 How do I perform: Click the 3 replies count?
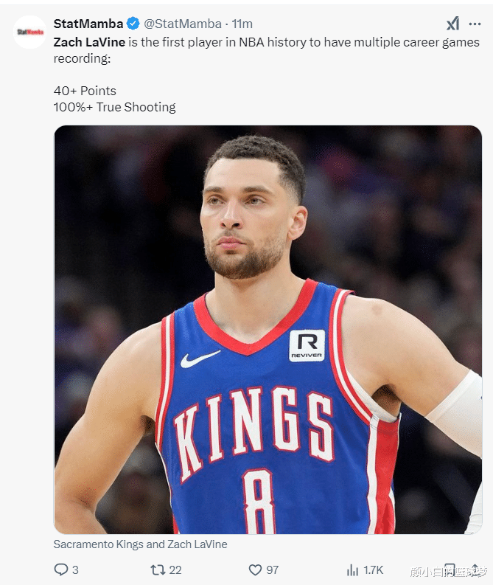click(75, 570)
